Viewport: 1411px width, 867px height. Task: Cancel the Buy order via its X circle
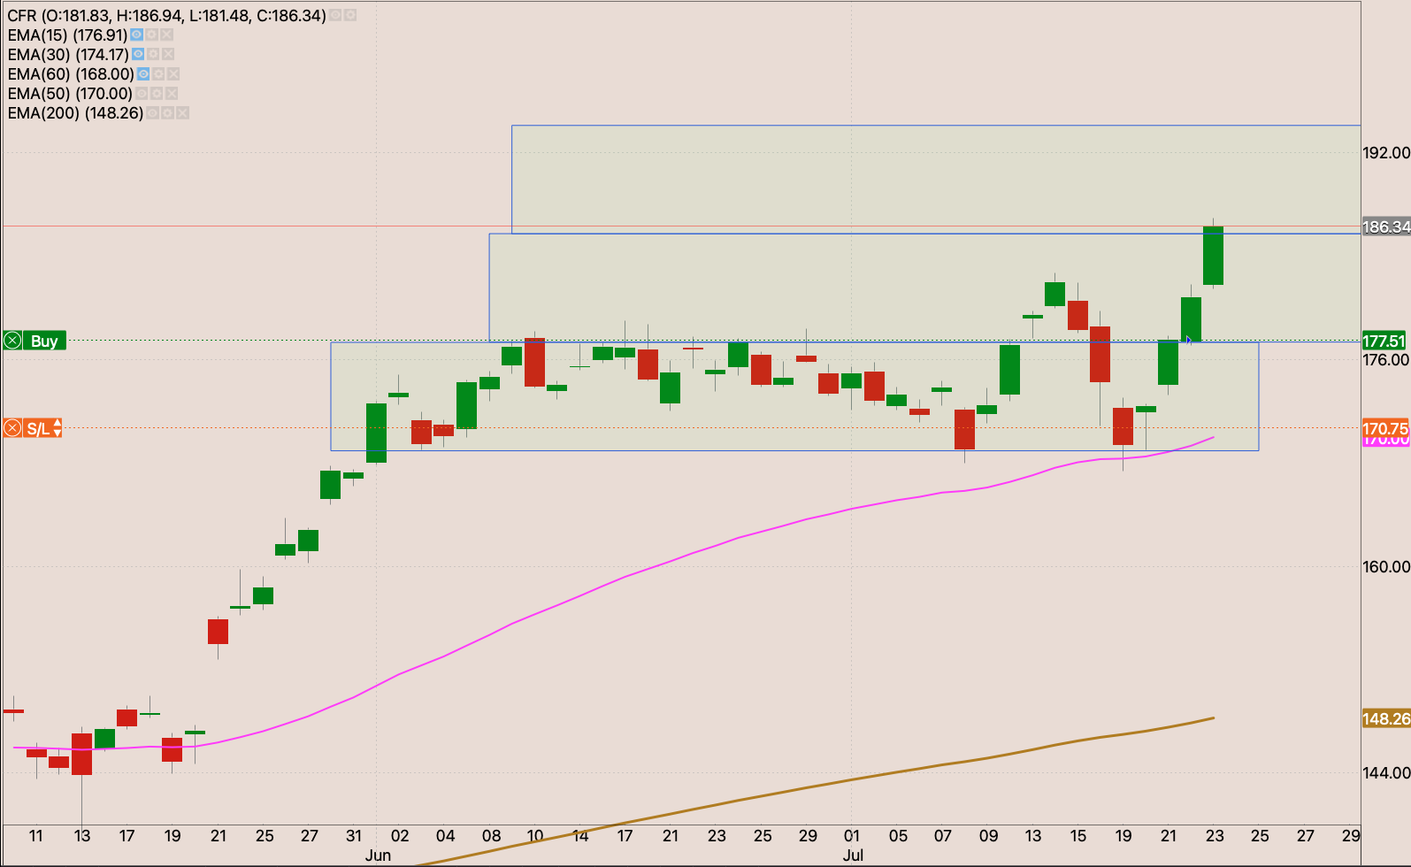(12, 341)
